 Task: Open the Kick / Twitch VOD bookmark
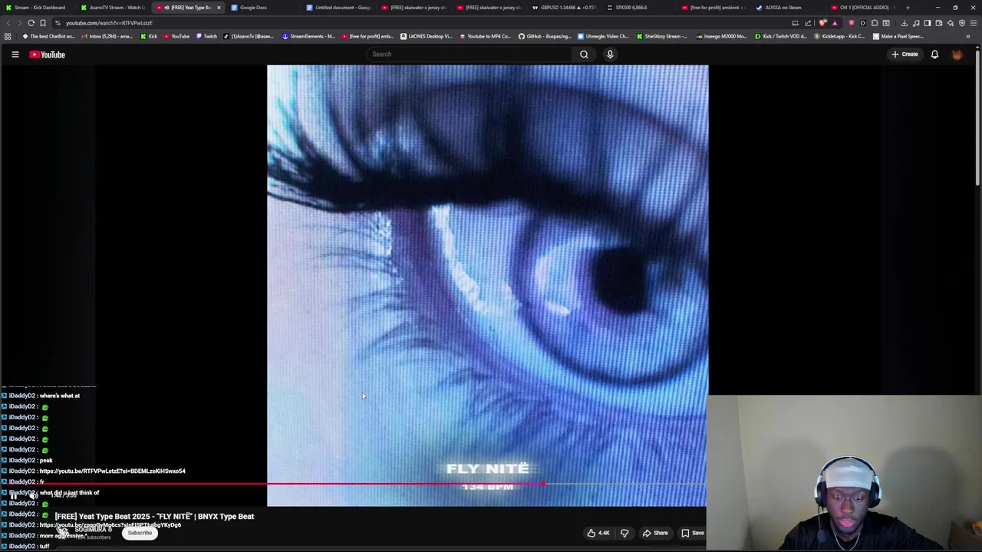click(x=780, y=36)
